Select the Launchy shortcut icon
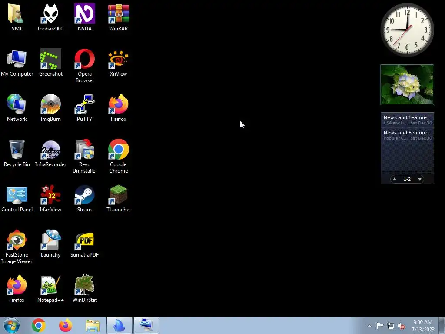Viewport: 445px width, 334px height. pyautogui.click(x=50, y=244)
